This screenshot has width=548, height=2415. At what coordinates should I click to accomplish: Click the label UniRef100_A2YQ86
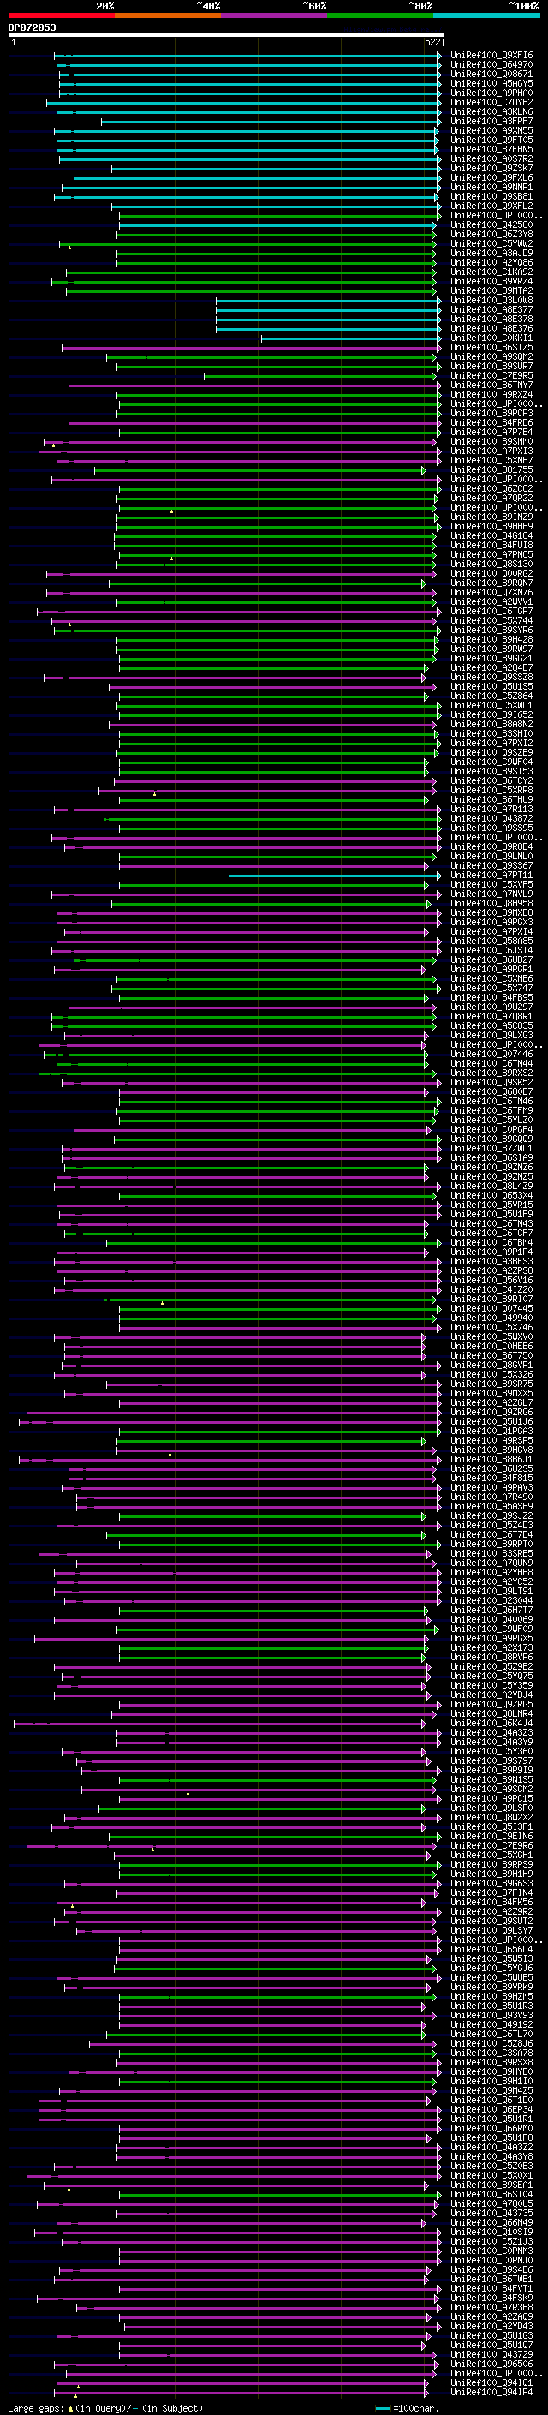(x=491, y=262)
